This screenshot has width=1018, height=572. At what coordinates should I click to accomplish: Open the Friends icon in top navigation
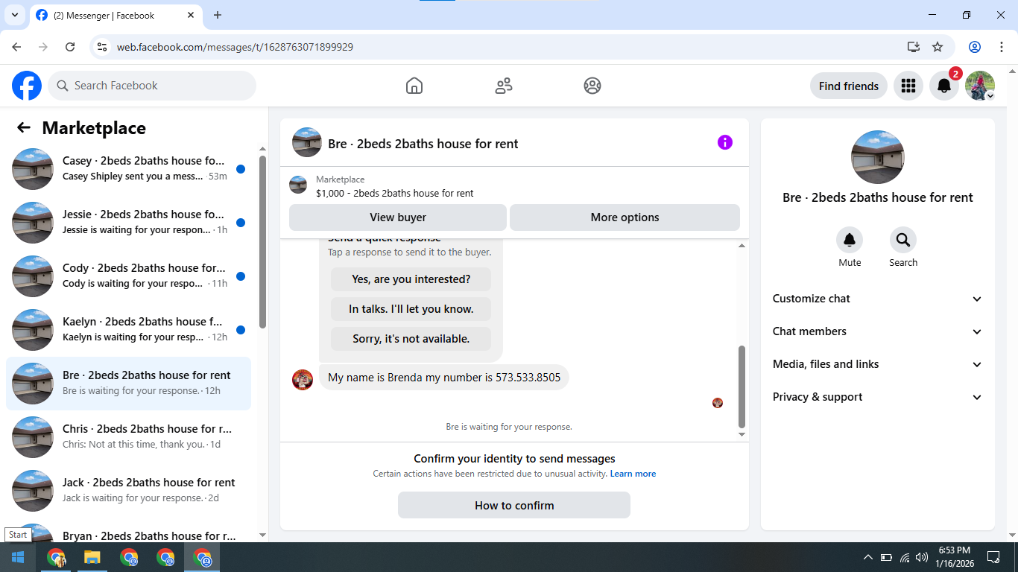pos(504,86)
